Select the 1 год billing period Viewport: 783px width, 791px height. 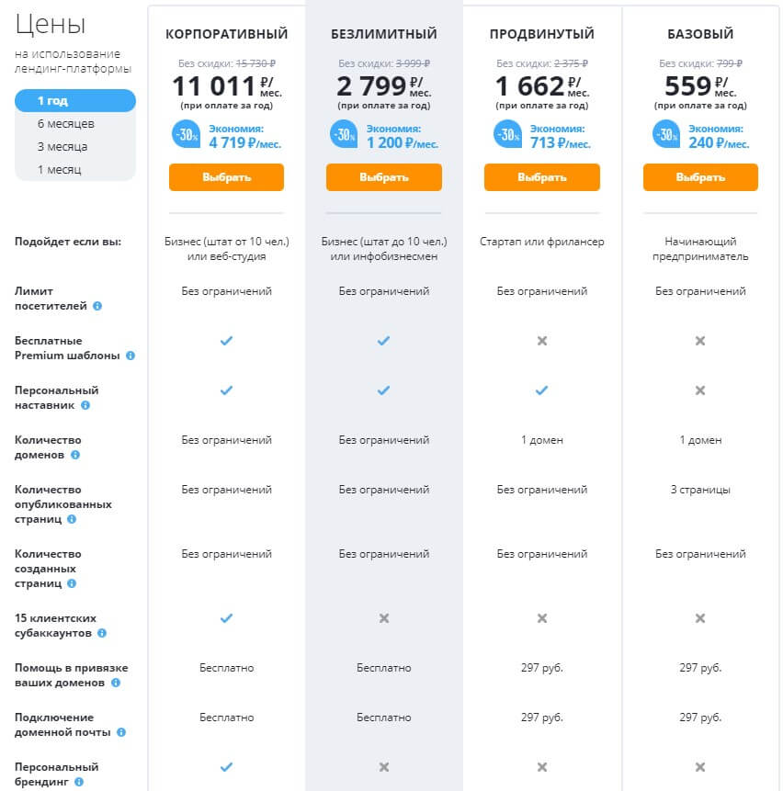75,100
